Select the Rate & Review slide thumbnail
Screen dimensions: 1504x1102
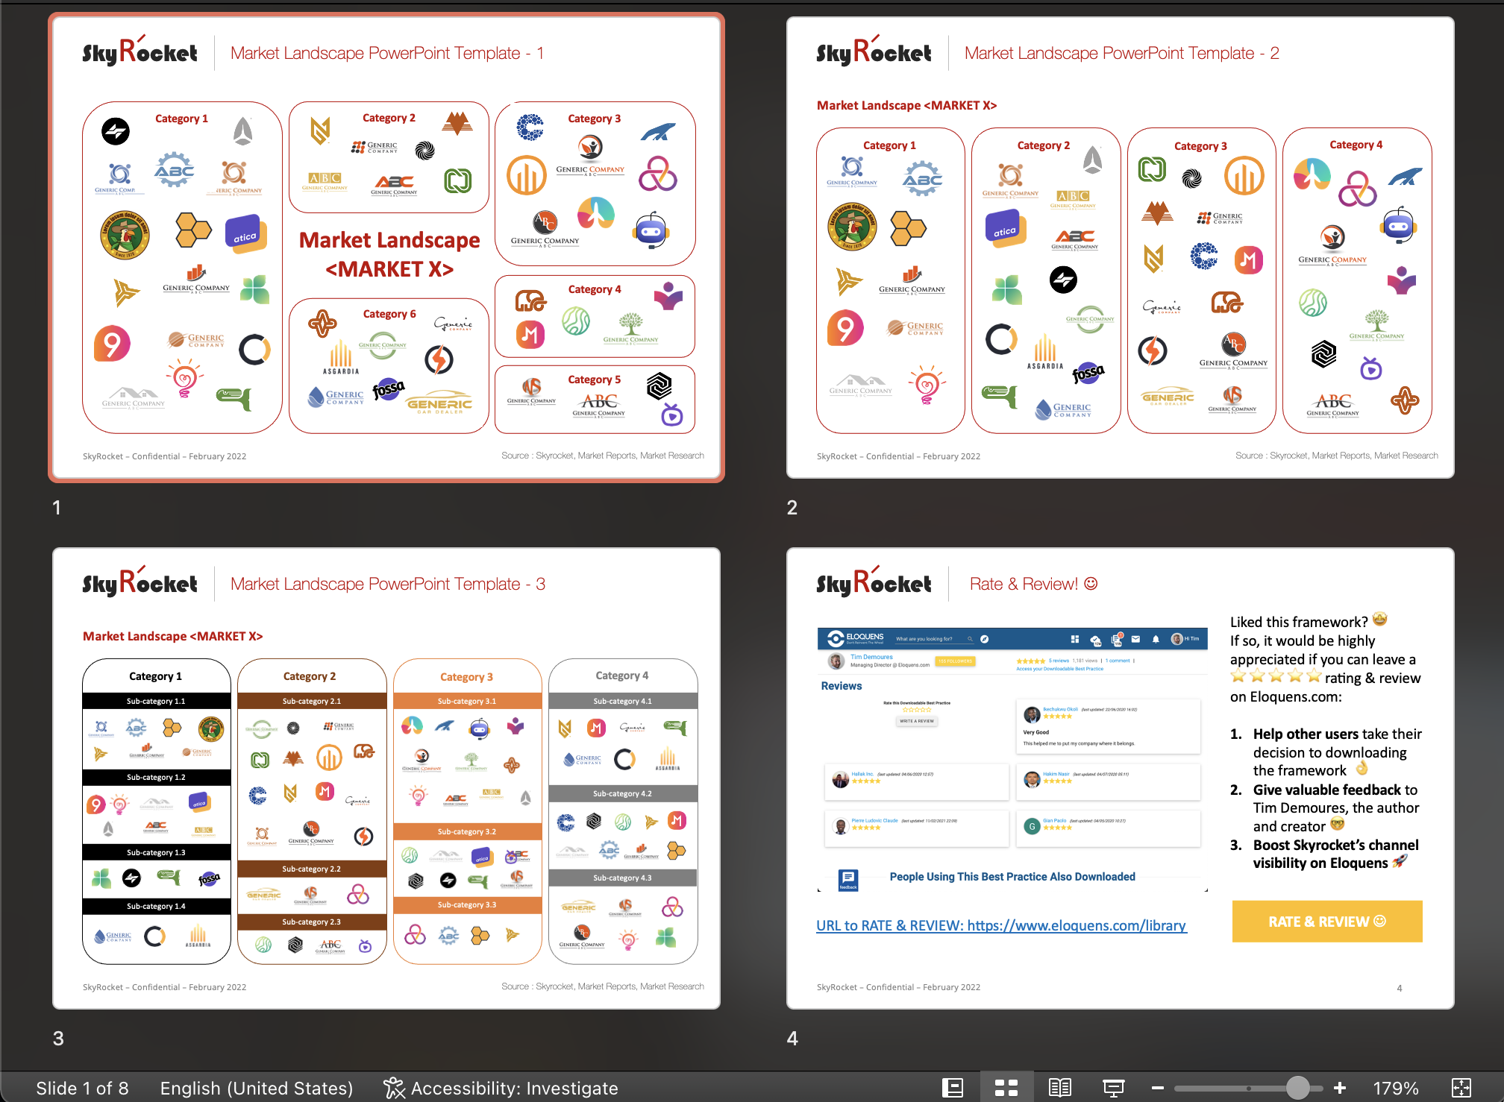pyautogui.click(x=1121, y=778)
